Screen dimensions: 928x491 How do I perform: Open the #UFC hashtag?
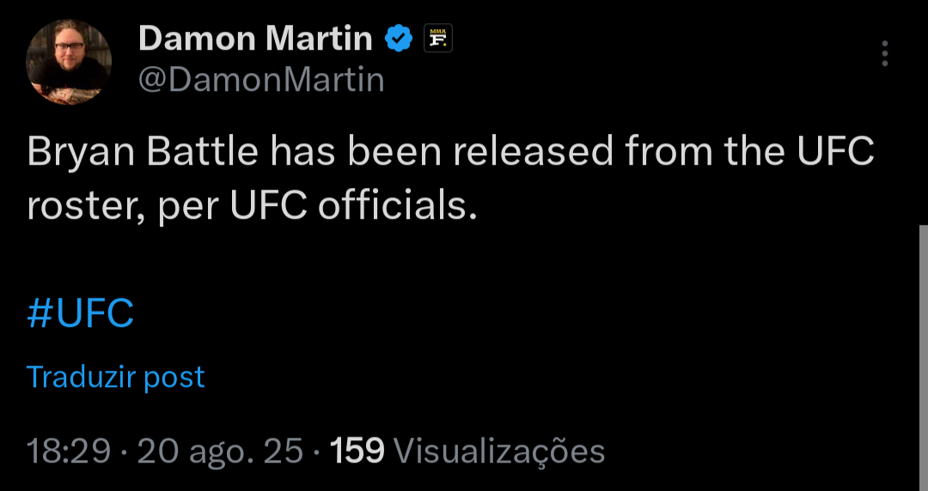[x=81, y=313]
